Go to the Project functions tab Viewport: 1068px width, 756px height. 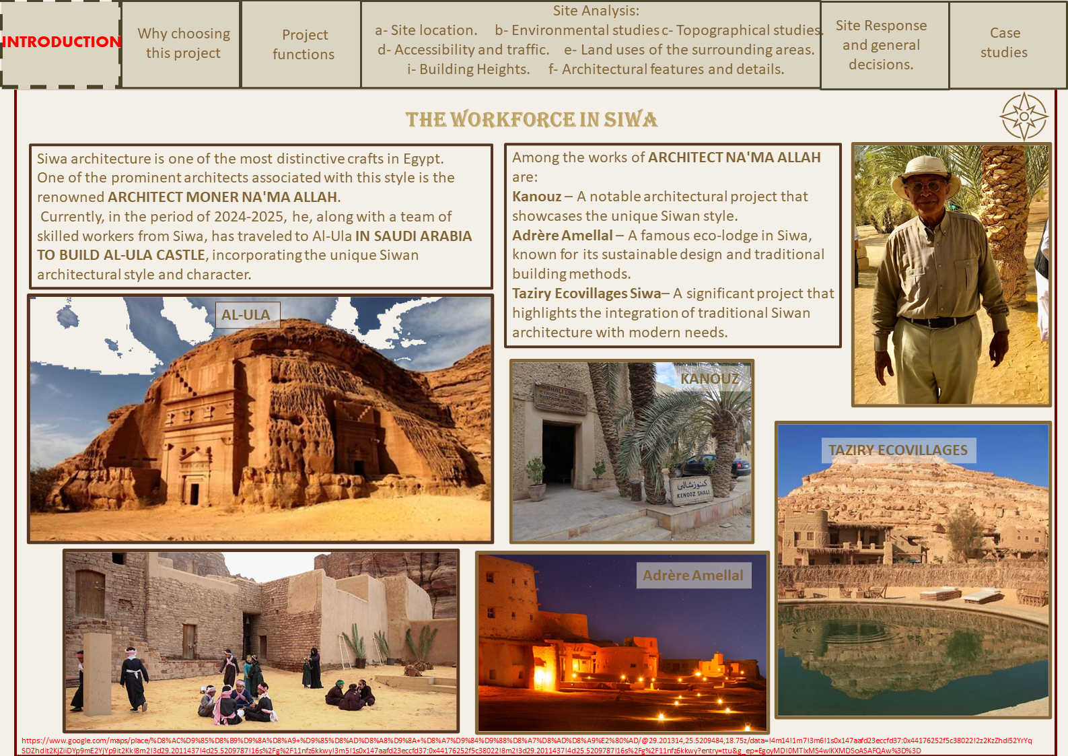click(x=301, y=44)
